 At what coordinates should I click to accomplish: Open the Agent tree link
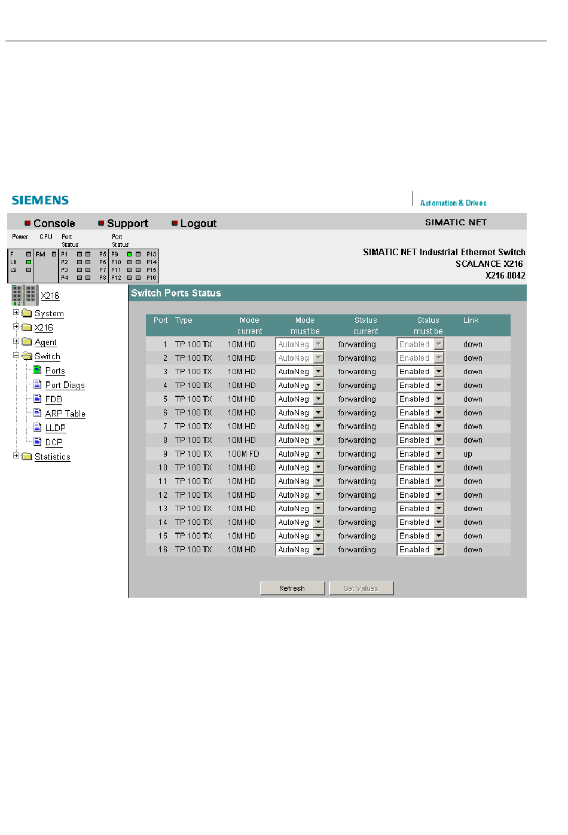coord(45,342)
